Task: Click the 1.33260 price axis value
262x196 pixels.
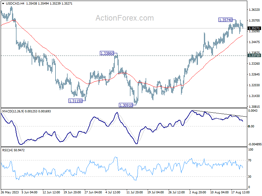Action: 254,64
